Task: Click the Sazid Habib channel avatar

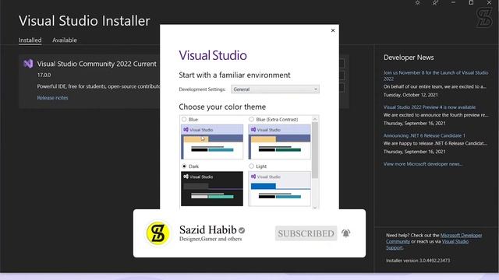Action: pyautogui.click(x=157, y=233)
